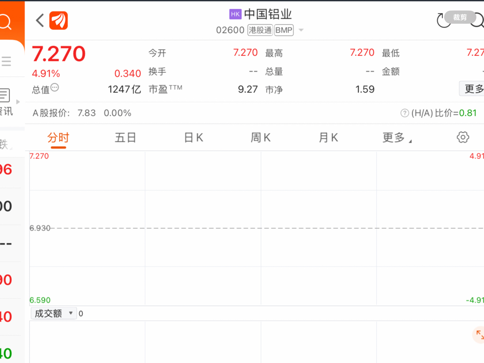The width and height of the screenshot is (484, 363).
Task: Click the 最低 label
Action: click(391, 53)
